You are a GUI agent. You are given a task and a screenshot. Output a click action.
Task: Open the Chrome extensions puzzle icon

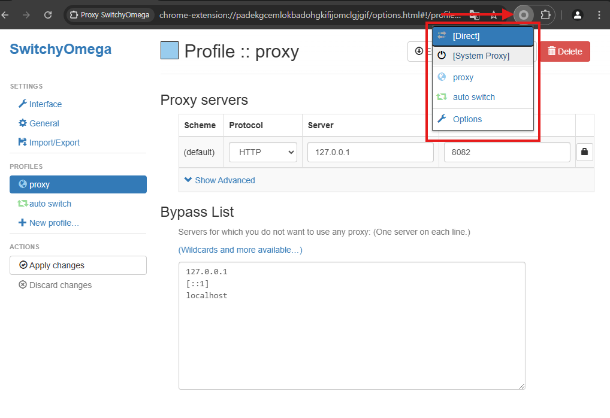(545, 15)
